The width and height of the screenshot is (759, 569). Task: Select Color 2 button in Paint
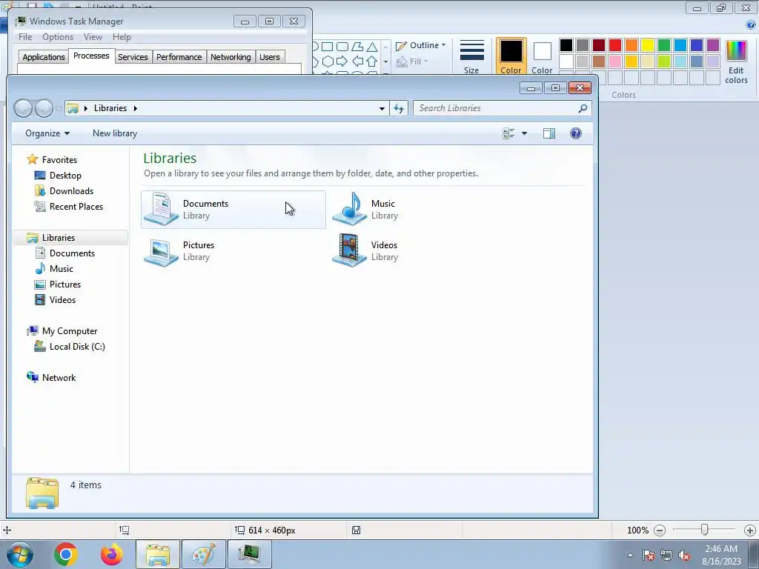click(542, 56)
